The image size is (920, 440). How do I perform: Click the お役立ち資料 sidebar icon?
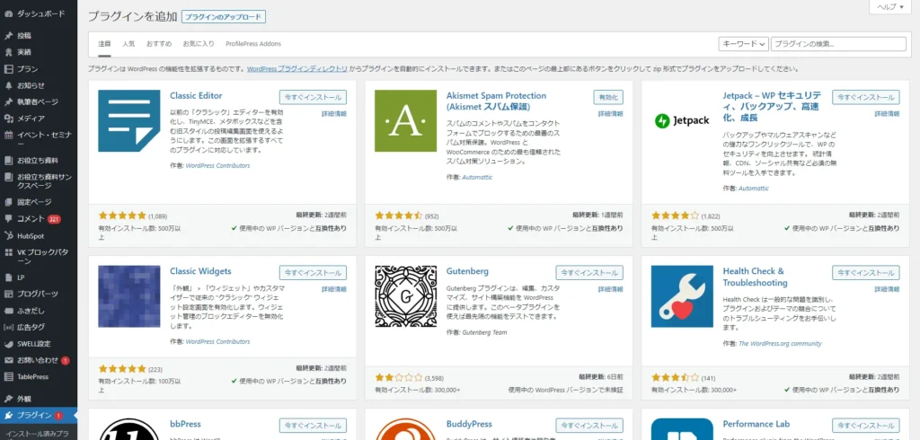point(8,160)
